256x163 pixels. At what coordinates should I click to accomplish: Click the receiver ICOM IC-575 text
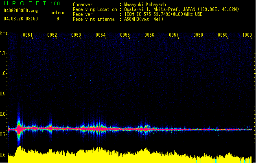(163, 14)
